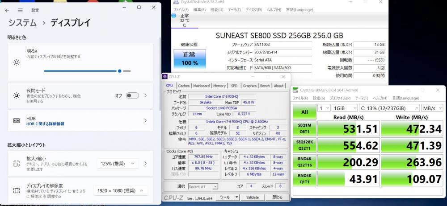This screenshot has height=206, width=447.
Task: Click the brightness sun icon
Action: click(x=17, y=62)
